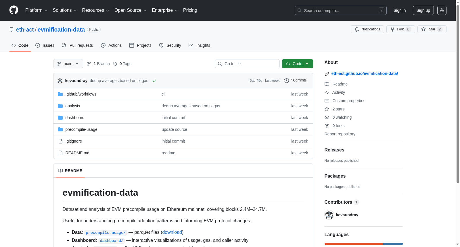Click the link icon beside website URL

(327, 74)
